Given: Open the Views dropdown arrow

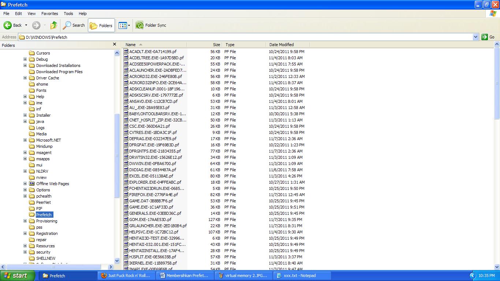Looking at the screenshot, I should pos(129,25).
